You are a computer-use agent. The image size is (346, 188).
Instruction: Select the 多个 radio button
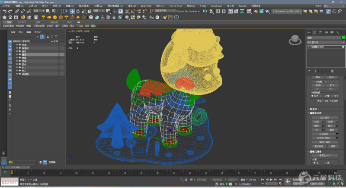[x=332, y=96]
